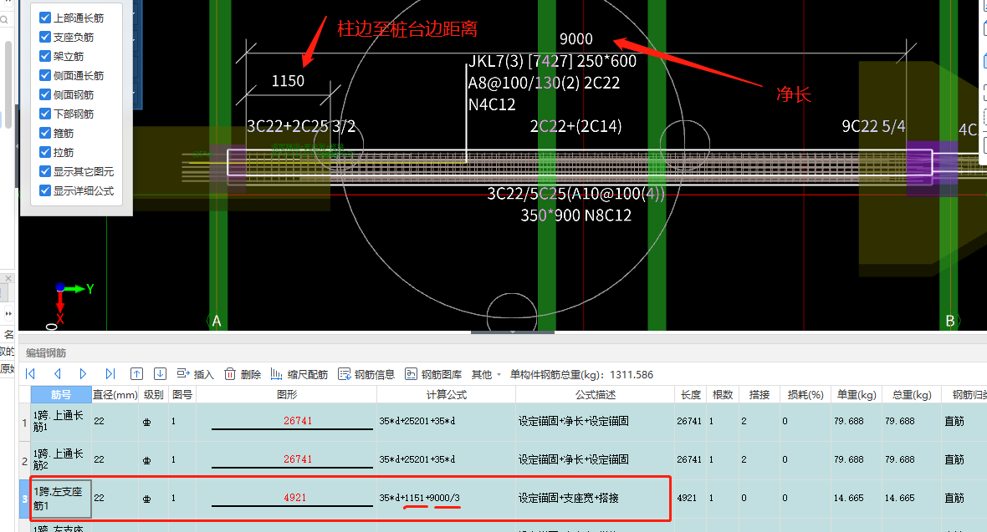987x532 pixels.
Task: Click the 根数 column header
Action: click(722, 394)
